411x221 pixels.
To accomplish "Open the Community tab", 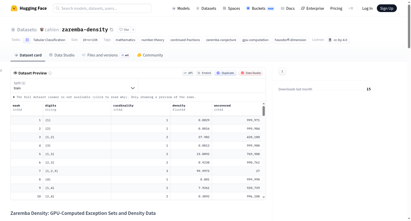I will 150,55.
